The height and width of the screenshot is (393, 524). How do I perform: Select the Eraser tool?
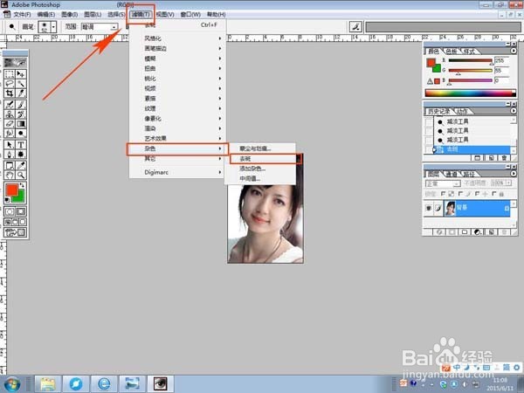pos(10,124)
